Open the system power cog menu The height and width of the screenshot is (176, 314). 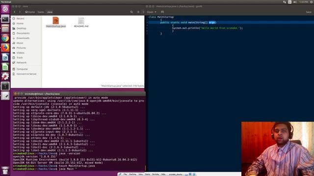[x=312, y=2]
